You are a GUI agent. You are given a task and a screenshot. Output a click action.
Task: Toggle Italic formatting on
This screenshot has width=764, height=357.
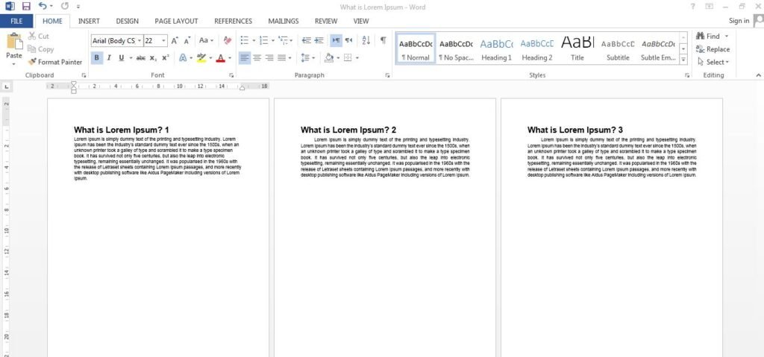click(x=109, y=57)
